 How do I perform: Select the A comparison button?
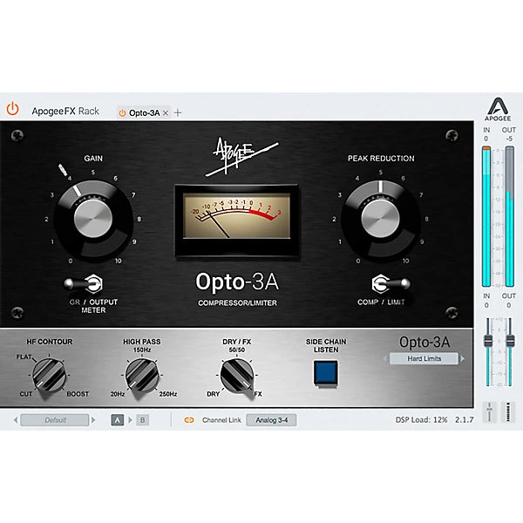[117, 419]
